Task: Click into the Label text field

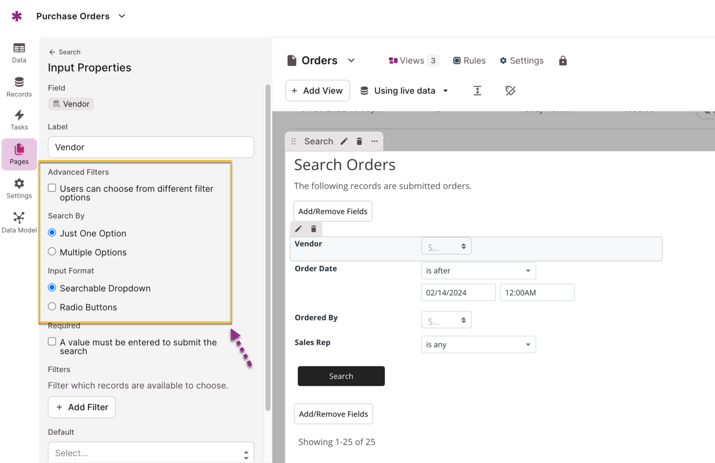Action: pos(151,147)
